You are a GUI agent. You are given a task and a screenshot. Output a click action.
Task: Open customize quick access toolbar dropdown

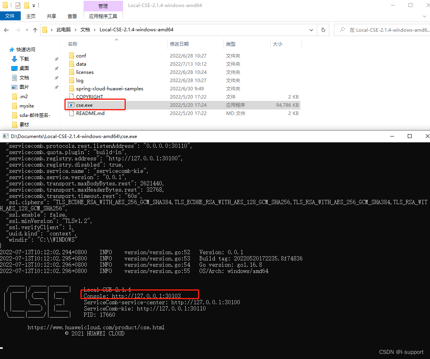tap(34, 5)
